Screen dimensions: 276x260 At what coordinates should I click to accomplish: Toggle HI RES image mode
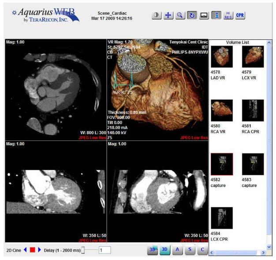[228, 15]
